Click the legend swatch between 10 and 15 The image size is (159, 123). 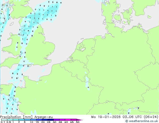pos(33,120)
